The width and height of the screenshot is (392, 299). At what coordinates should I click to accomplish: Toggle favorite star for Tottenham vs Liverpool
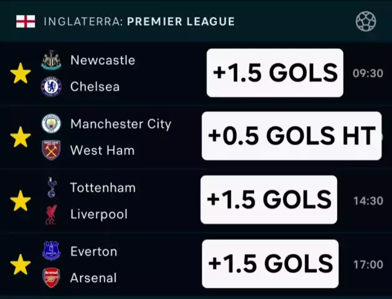click(21, 201)
